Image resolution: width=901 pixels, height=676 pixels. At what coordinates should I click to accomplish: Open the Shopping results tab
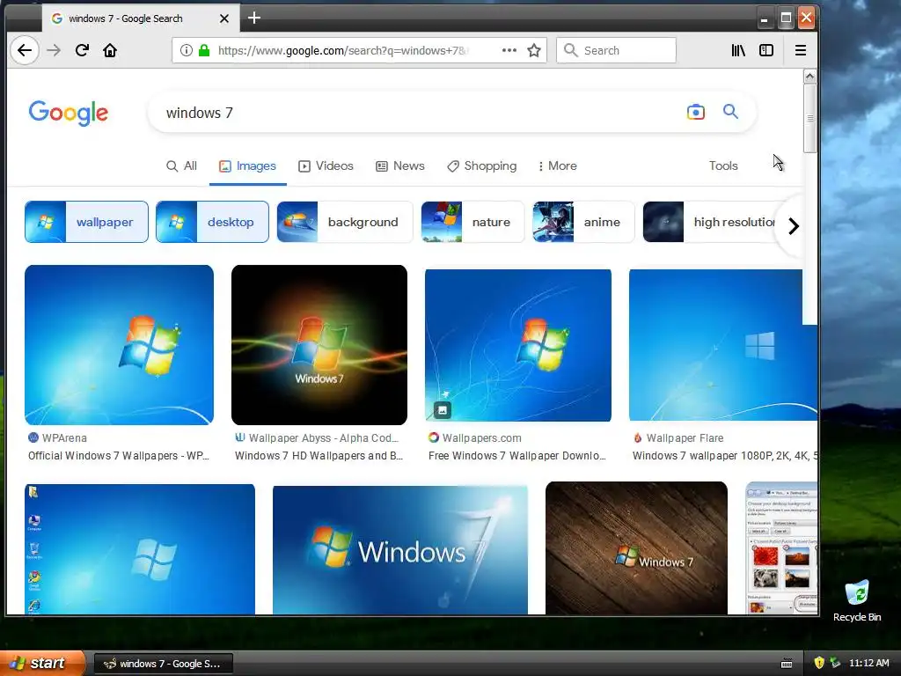coord(482,166)
